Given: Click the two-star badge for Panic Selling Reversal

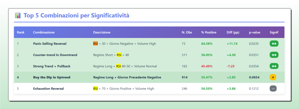Looking at the screenshot, I should pos(274,44).
